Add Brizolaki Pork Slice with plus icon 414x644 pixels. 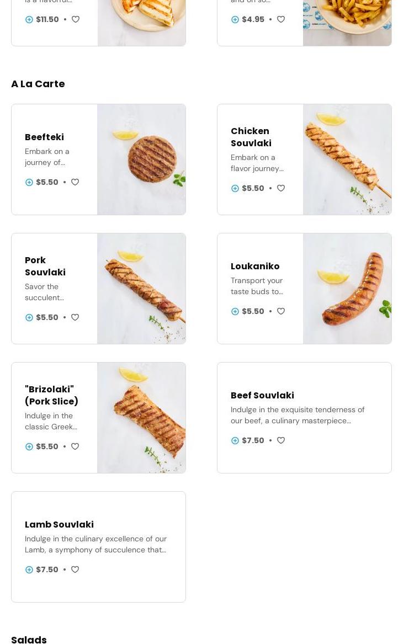click(29, 447)
